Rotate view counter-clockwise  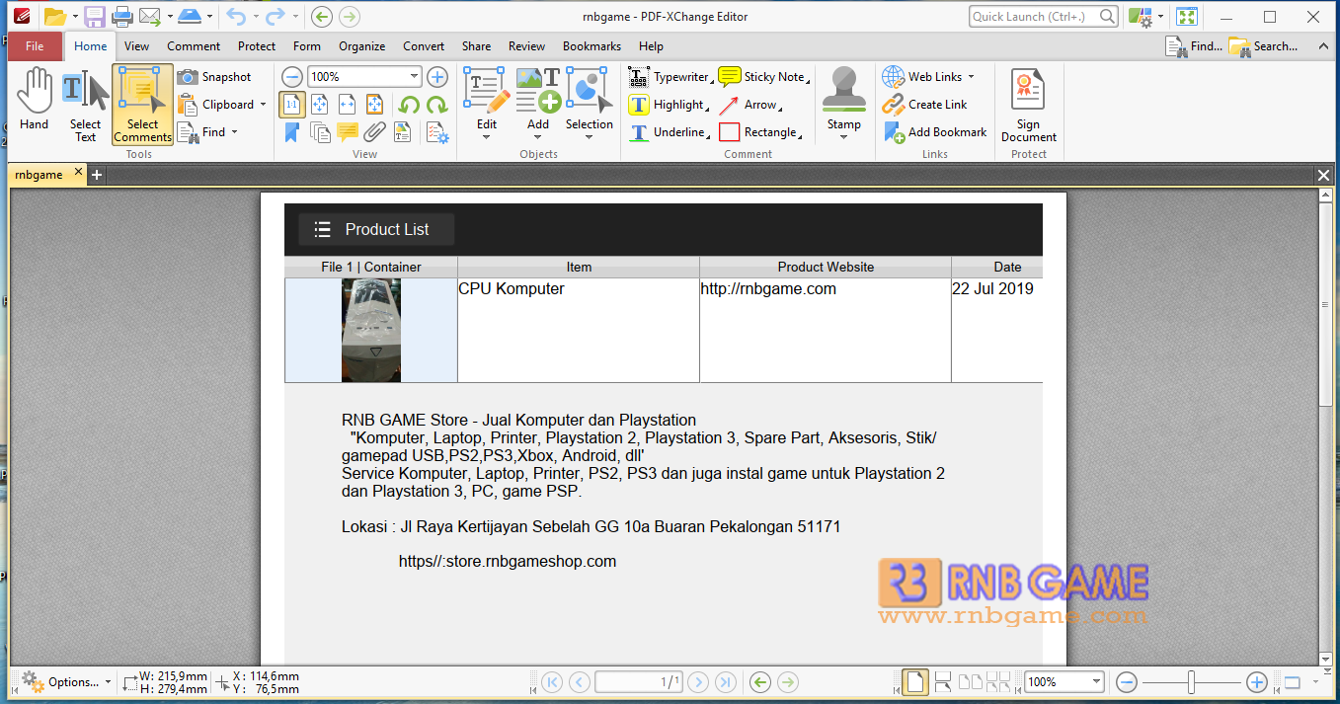pos(409,105)
